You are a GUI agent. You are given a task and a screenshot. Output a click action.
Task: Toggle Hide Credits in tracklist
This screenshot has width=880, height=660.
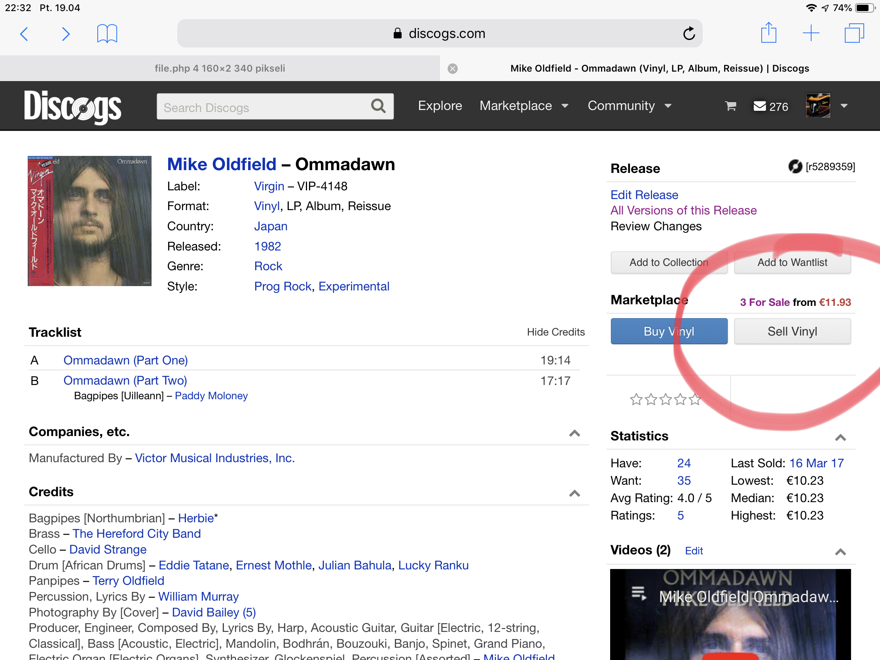(556, 332)
